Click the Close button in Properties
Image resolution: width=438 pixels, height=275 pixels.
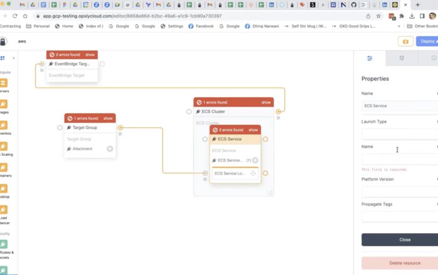coord(400,239)
